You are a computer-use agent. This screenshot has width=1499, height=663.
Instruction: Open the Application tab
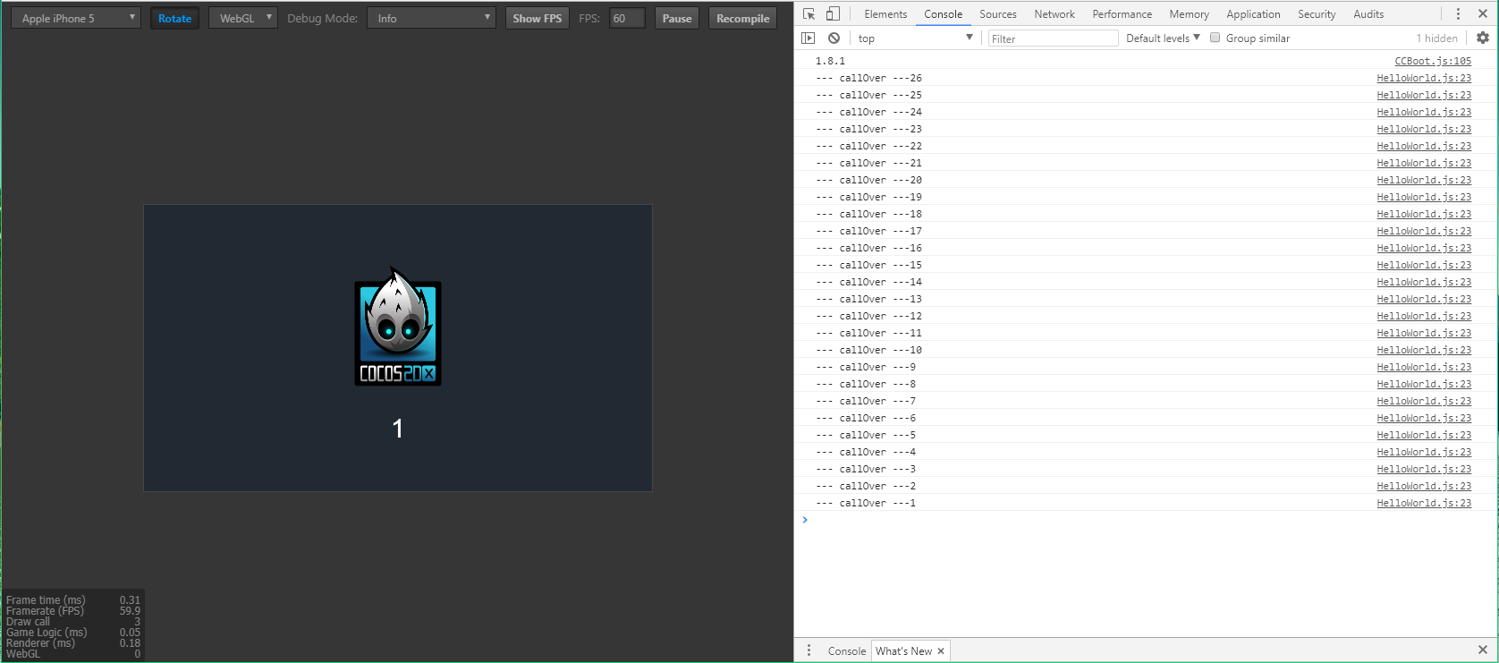pyautogui.click(x=1254, y=14)
